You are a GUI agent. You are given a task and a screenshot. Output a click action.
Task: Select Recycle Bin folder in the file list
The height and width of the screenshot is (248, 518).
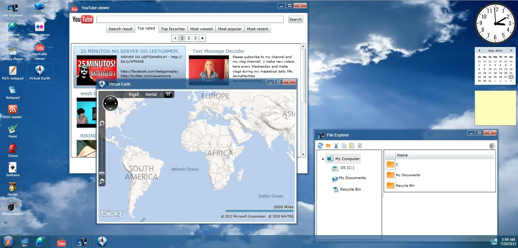click(x=401, y=185)
